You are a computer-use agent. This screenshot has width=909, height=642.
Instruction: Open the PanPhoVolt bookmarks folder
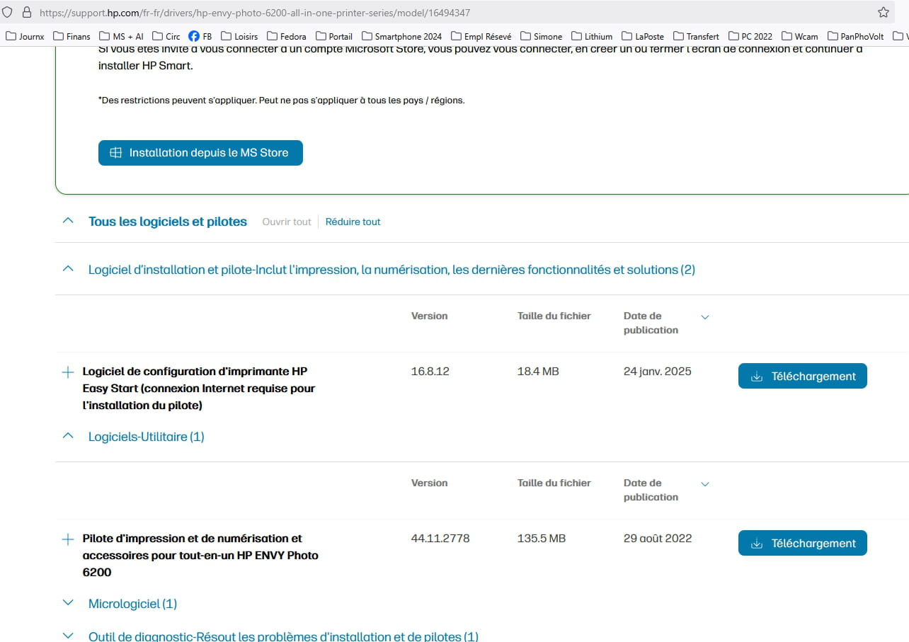tap(855, 36)
